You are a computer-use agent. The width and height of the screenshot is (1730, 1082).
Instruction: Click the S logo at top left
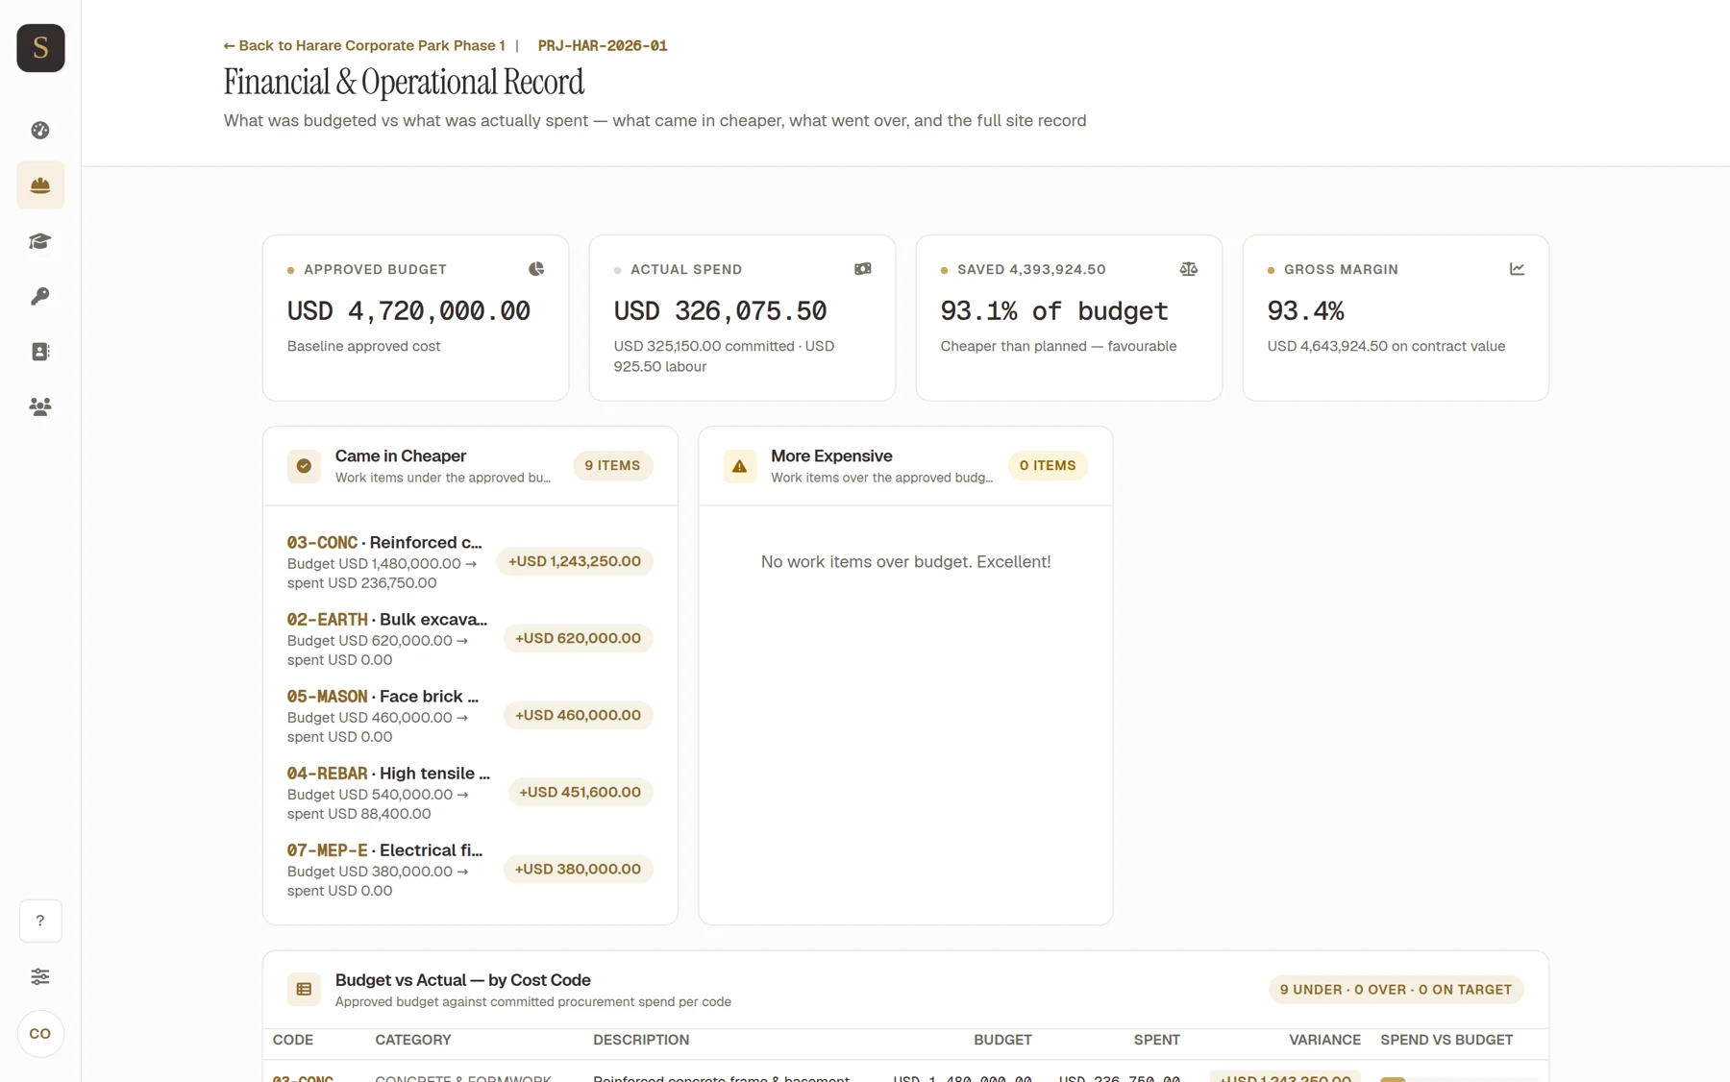pyautogui.click(x=40, y=48)
